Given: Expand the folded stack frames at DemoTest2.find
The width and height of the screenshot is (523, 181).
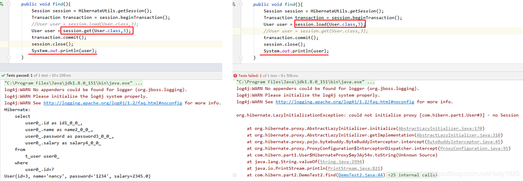Looking at the screenshot, I should [x=235, y=175].
